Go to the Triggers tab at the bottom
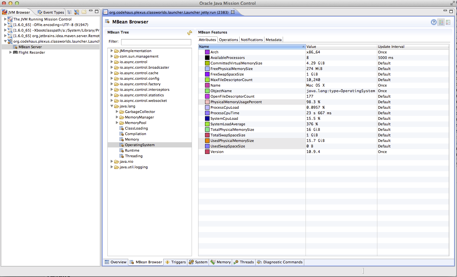 tap(175, 262)
